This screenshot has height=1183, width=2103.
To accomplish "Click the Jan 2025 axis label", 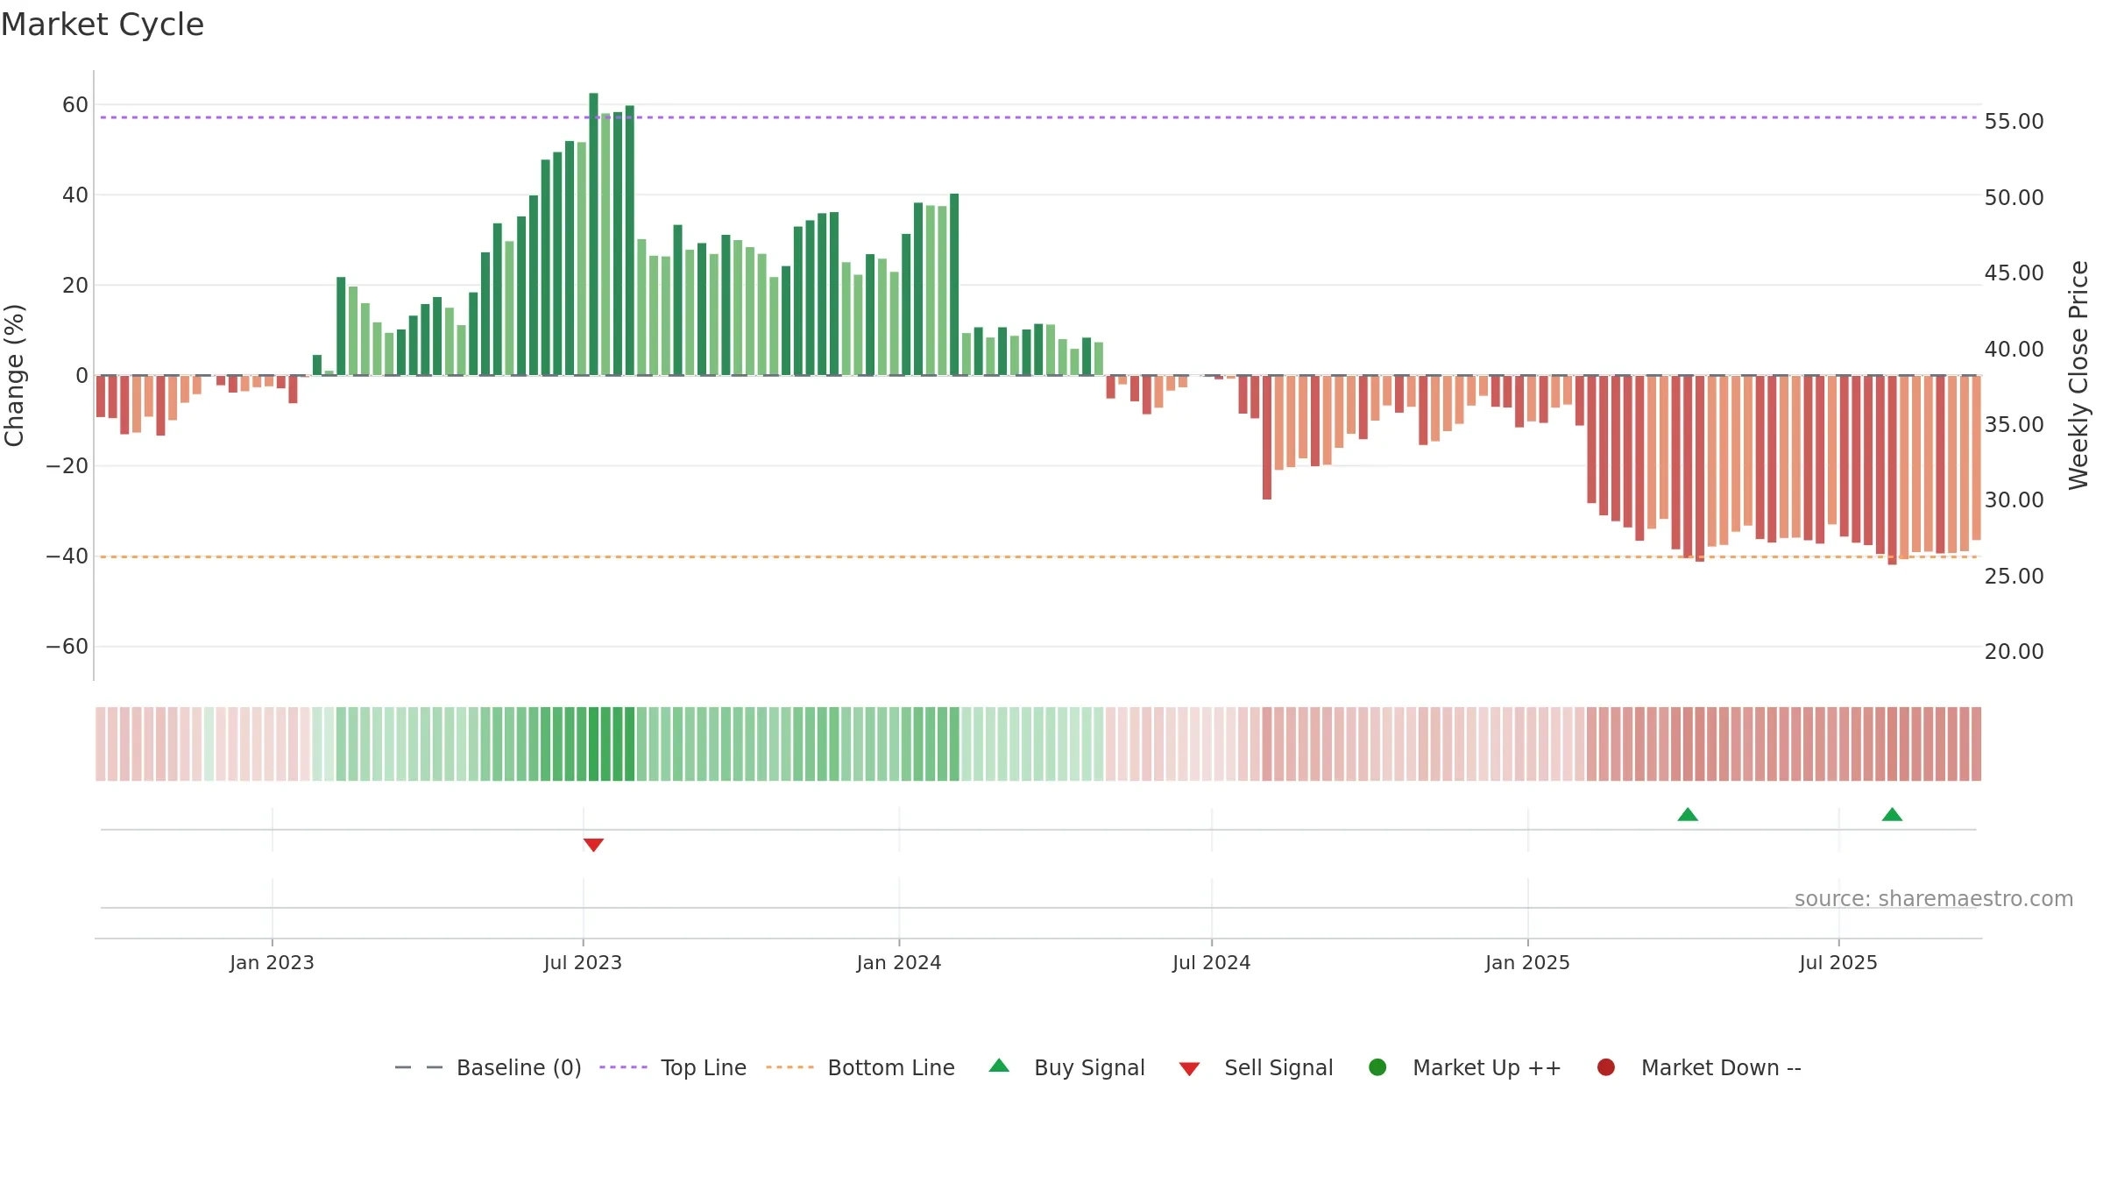I will point(1527,963).
